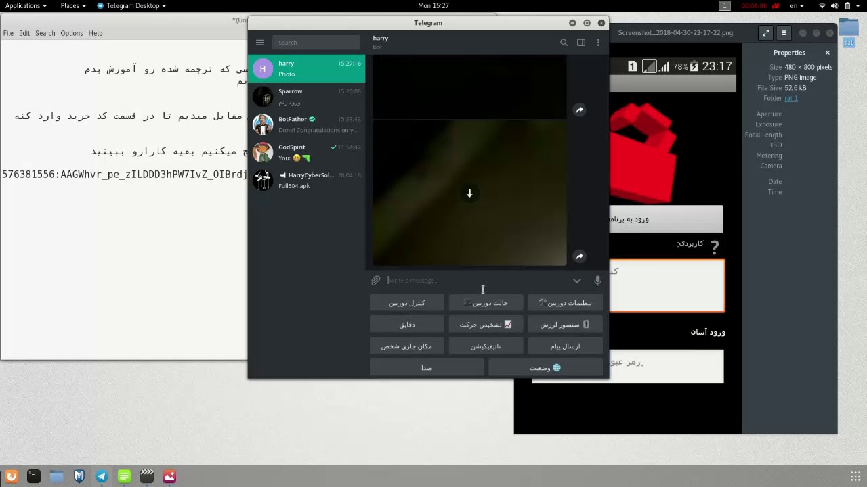Open clock Mon 15:27 in top bar
This screenshot has width=867, height=487.
pyautogui.click(x=433, y=5)
